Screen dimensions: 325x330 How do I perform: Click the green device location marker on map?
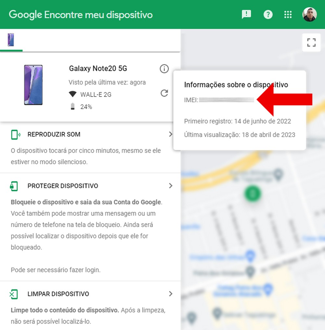coord(253,193)
